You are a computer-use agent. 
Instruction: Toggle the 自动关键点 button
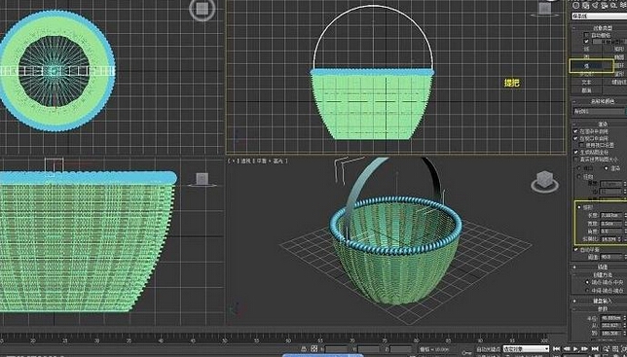[488, 349]
